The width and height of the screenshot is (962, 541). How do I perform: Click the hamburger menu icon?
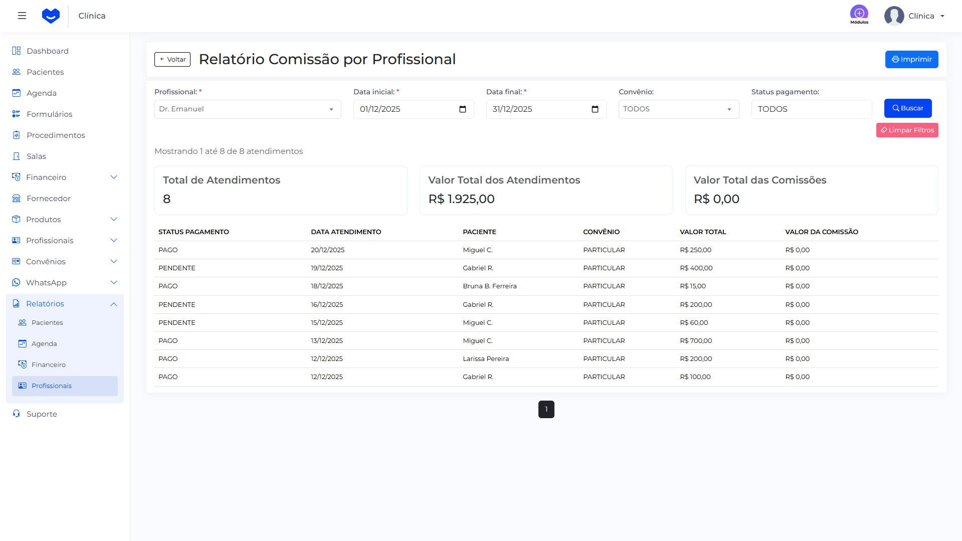22,16
